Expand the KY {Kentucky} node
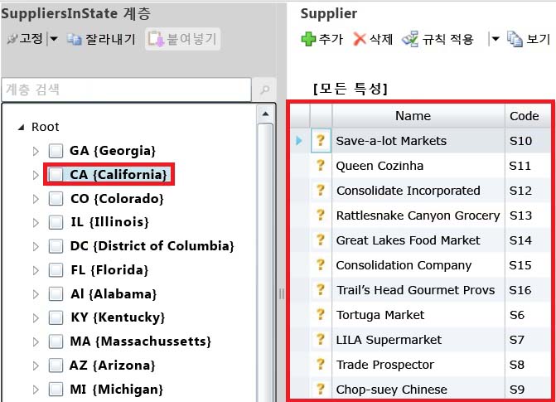Image resolution: width=556 pixels, height=402 pixels. [36, 318]
